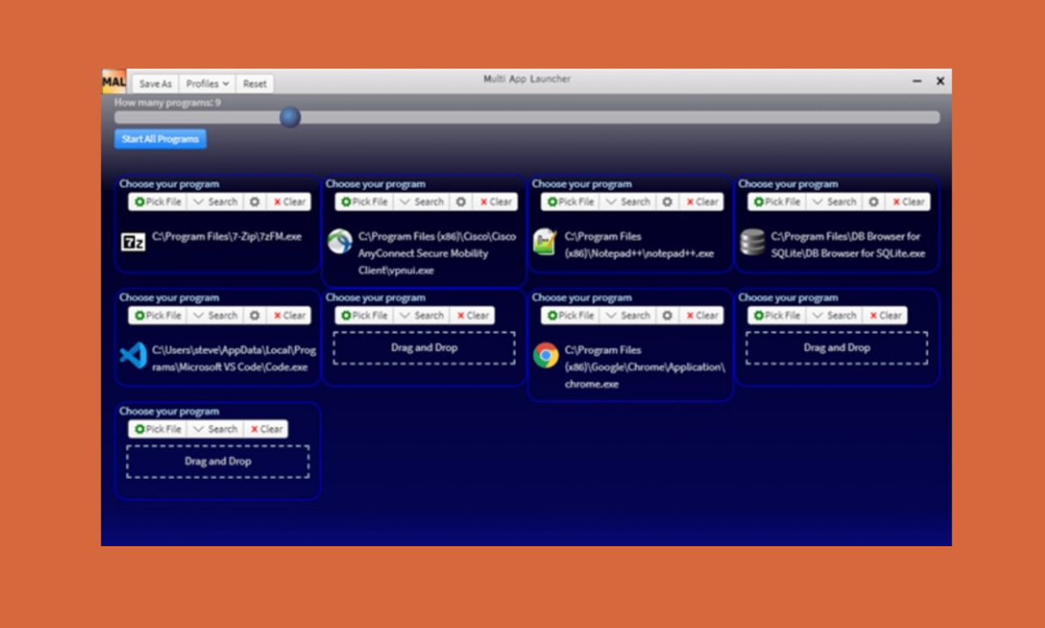Expand Search dropdown in 7-Zip card
This screenshot has height=628, width=1045.
click(x=216, y=202)
